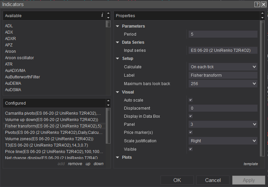Click the Period input field
Screen dimensions: 268x187
(x=223, y=34)
